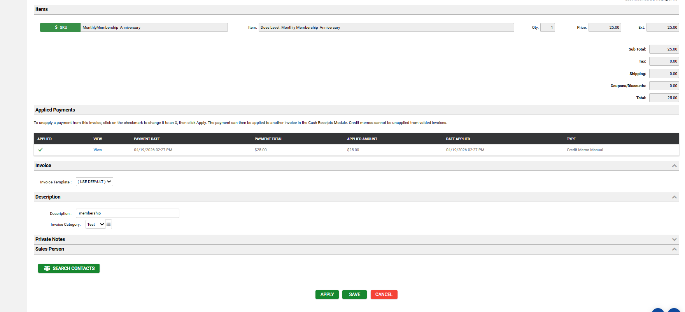This screenshot has width=685, height=312.
Task: Click the Item description field
Action: coord(386,28)
